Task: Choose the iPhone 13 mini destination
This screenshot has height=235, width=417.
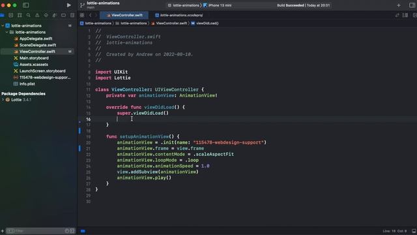Action: (x=217, y=5)
